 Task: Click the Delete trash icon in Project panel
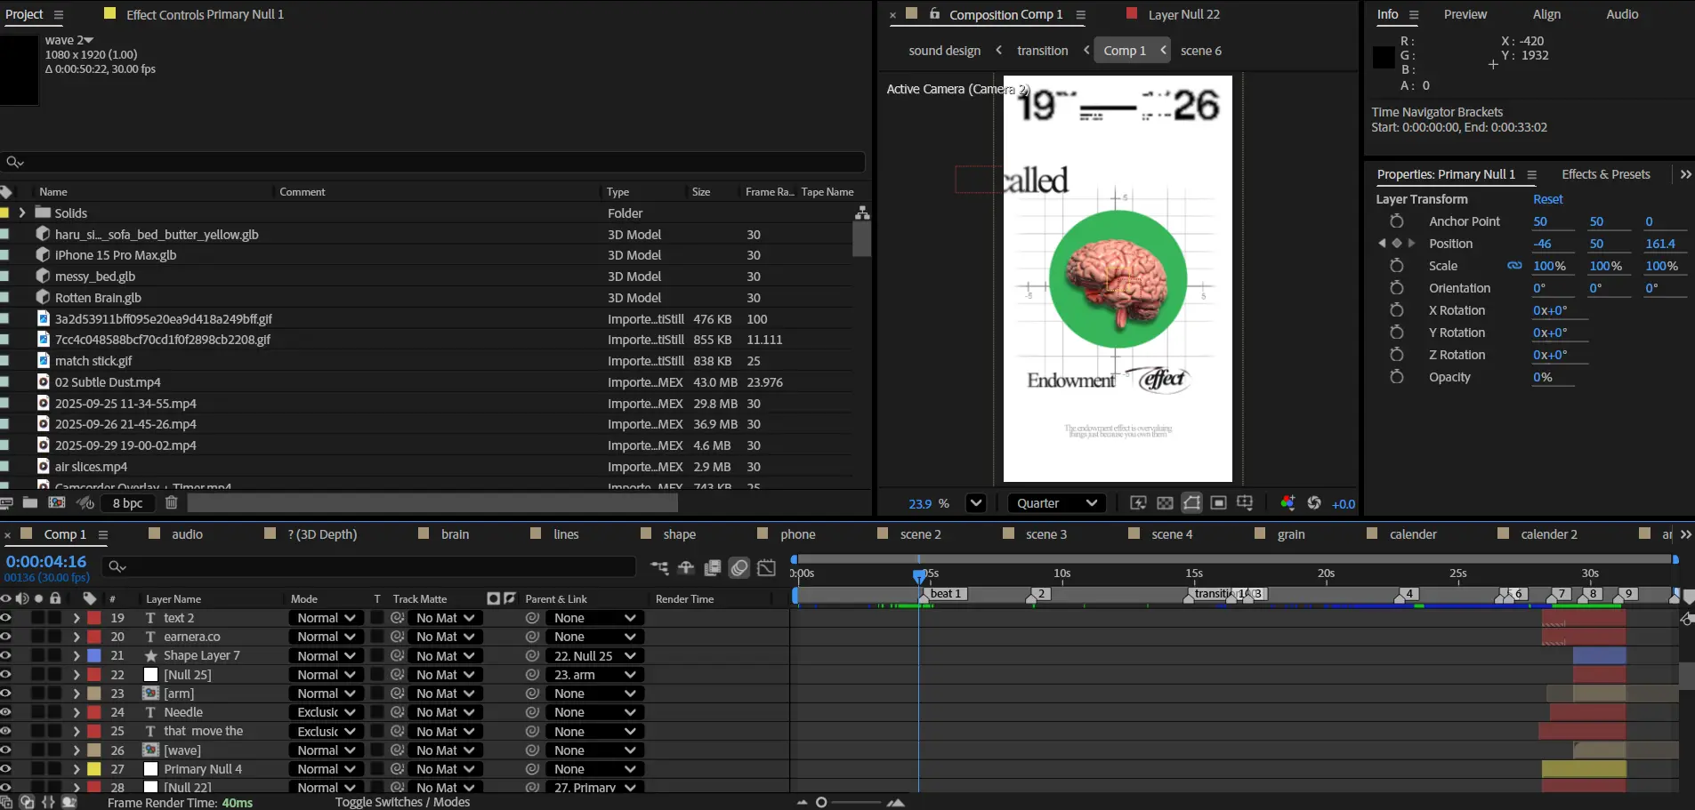[x=172, y=503]
